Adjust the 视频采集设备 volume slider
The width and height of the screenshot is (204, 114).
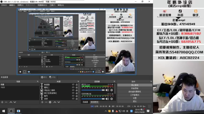tap(93, 99)
